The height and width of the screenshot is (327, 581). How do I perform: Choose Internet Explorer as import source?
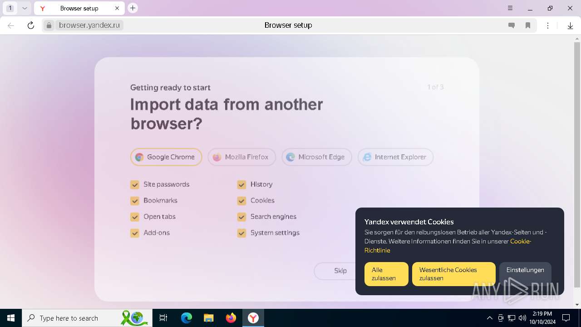395,157
